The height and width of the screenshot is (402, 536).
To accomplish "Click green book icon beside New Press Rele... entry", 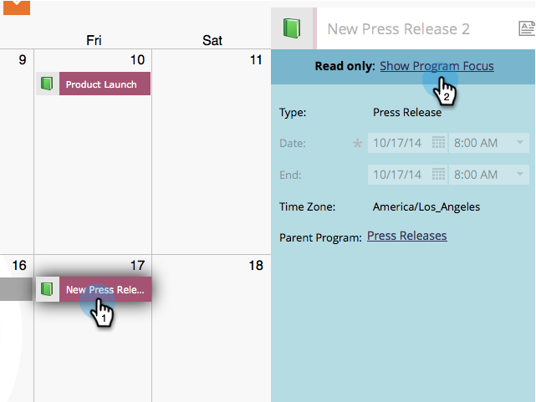I will click(x=47, y=289).
